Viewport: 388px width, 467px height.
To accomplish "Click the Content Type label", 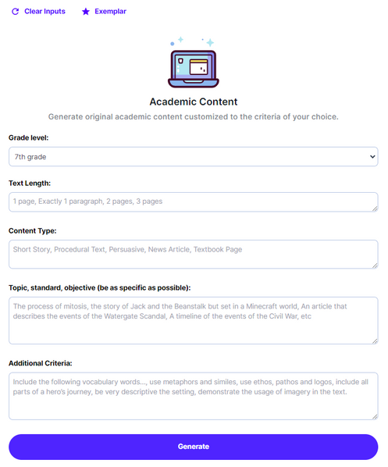I will (33, 231).
